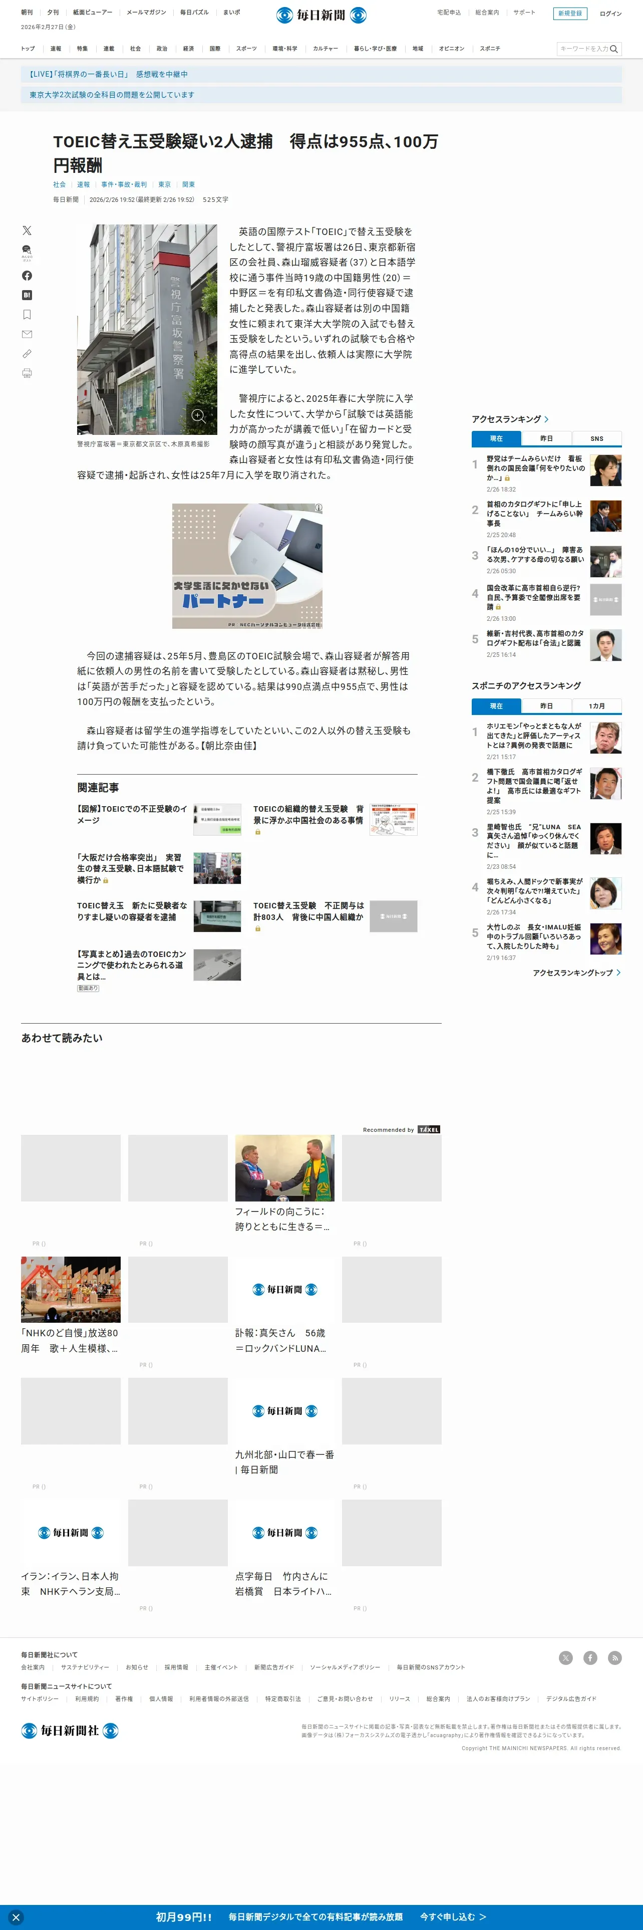Go to アクセスランキングトップ link
The height and width of the screenshot is (1930, 643).
576,973
